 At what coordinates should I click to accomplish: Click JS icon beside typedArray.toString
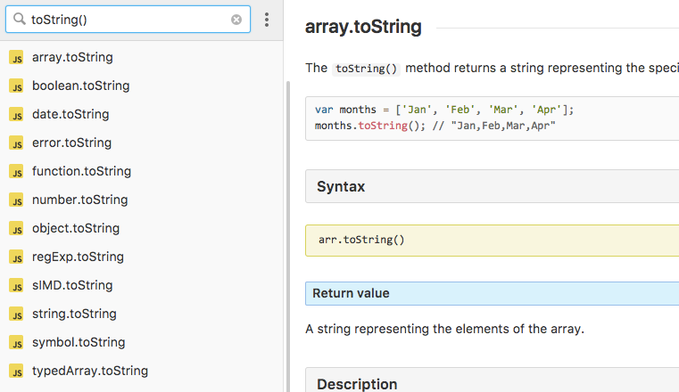[x=16, y=372]
